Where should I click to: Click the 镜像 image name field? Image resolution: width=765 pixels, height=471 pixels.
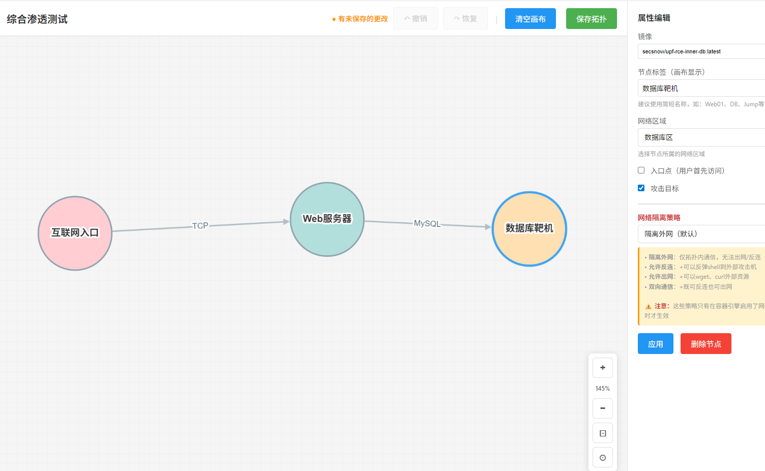point(701,51)
